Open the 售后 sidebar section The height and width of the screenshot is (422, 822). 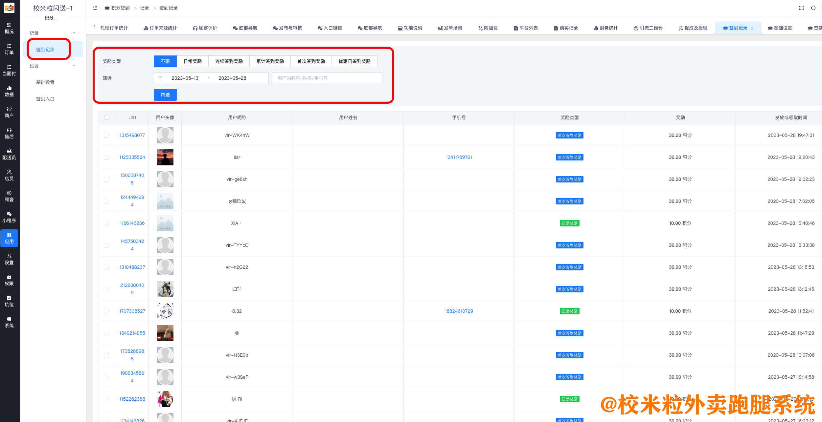pos(9,133)
